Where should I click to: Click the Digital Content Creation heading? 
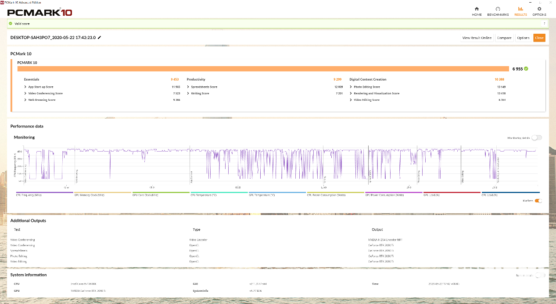pyautogui.click(x=368, y=80)
